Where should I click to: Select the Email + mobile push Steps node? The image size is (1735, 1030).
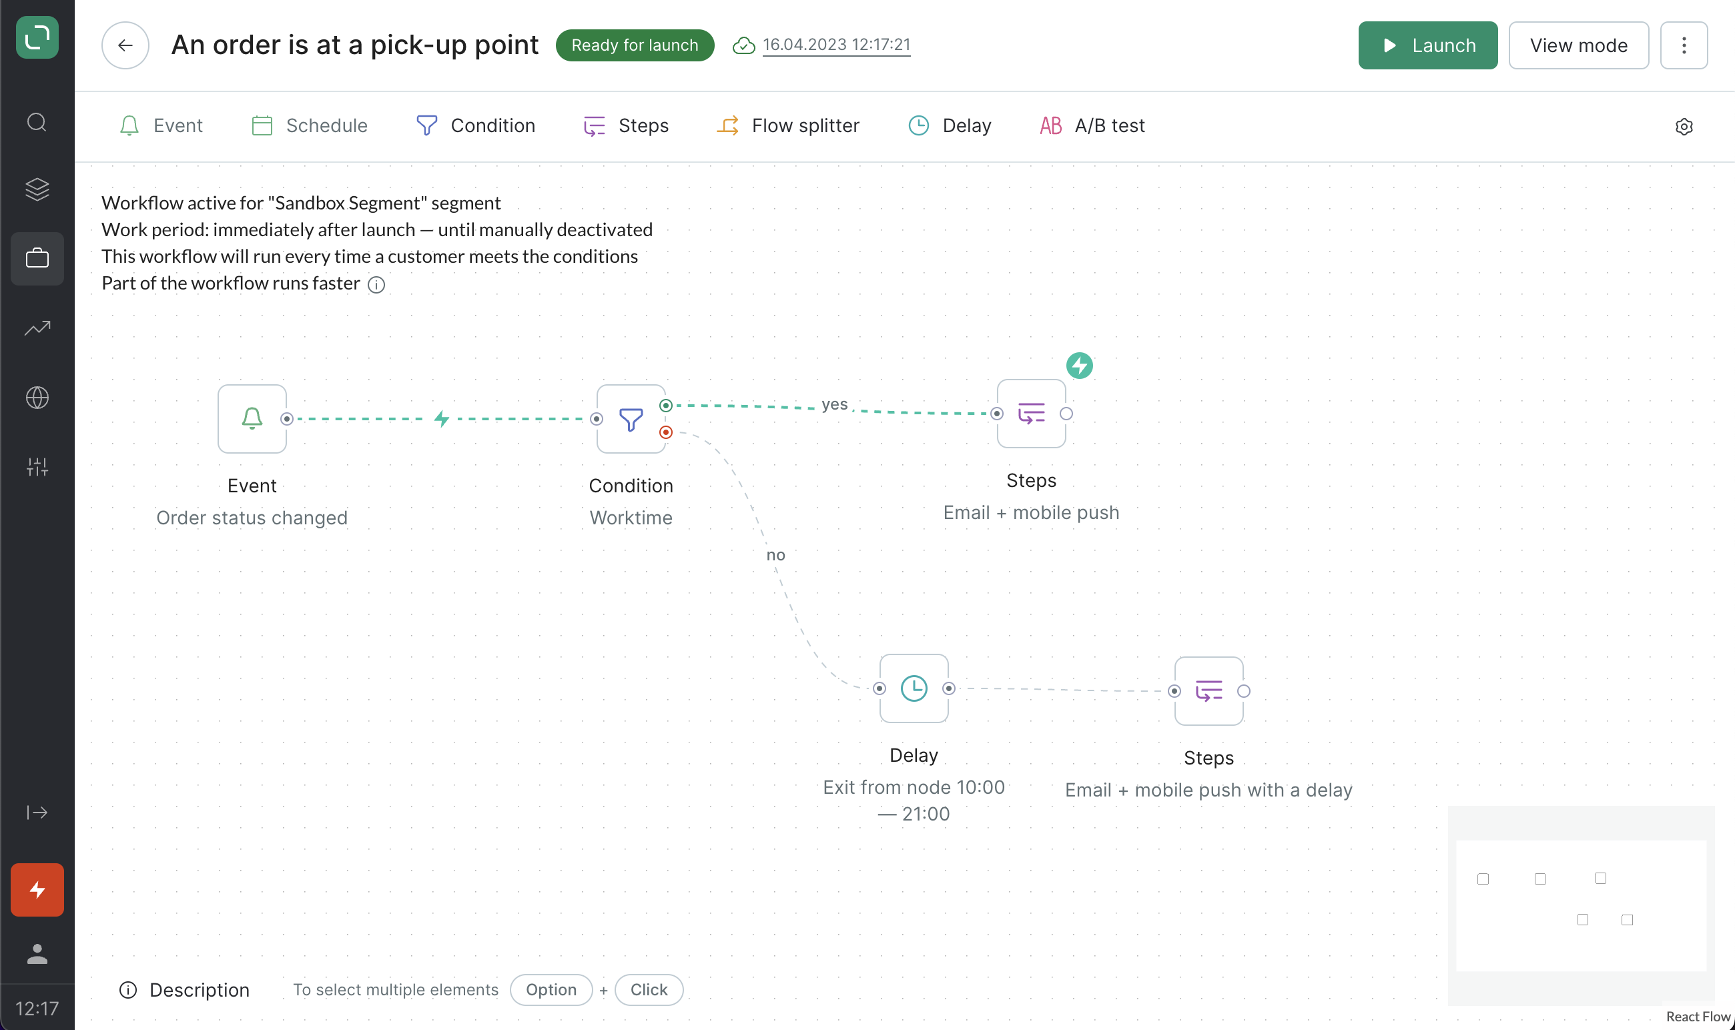[x=1031, y=414]
